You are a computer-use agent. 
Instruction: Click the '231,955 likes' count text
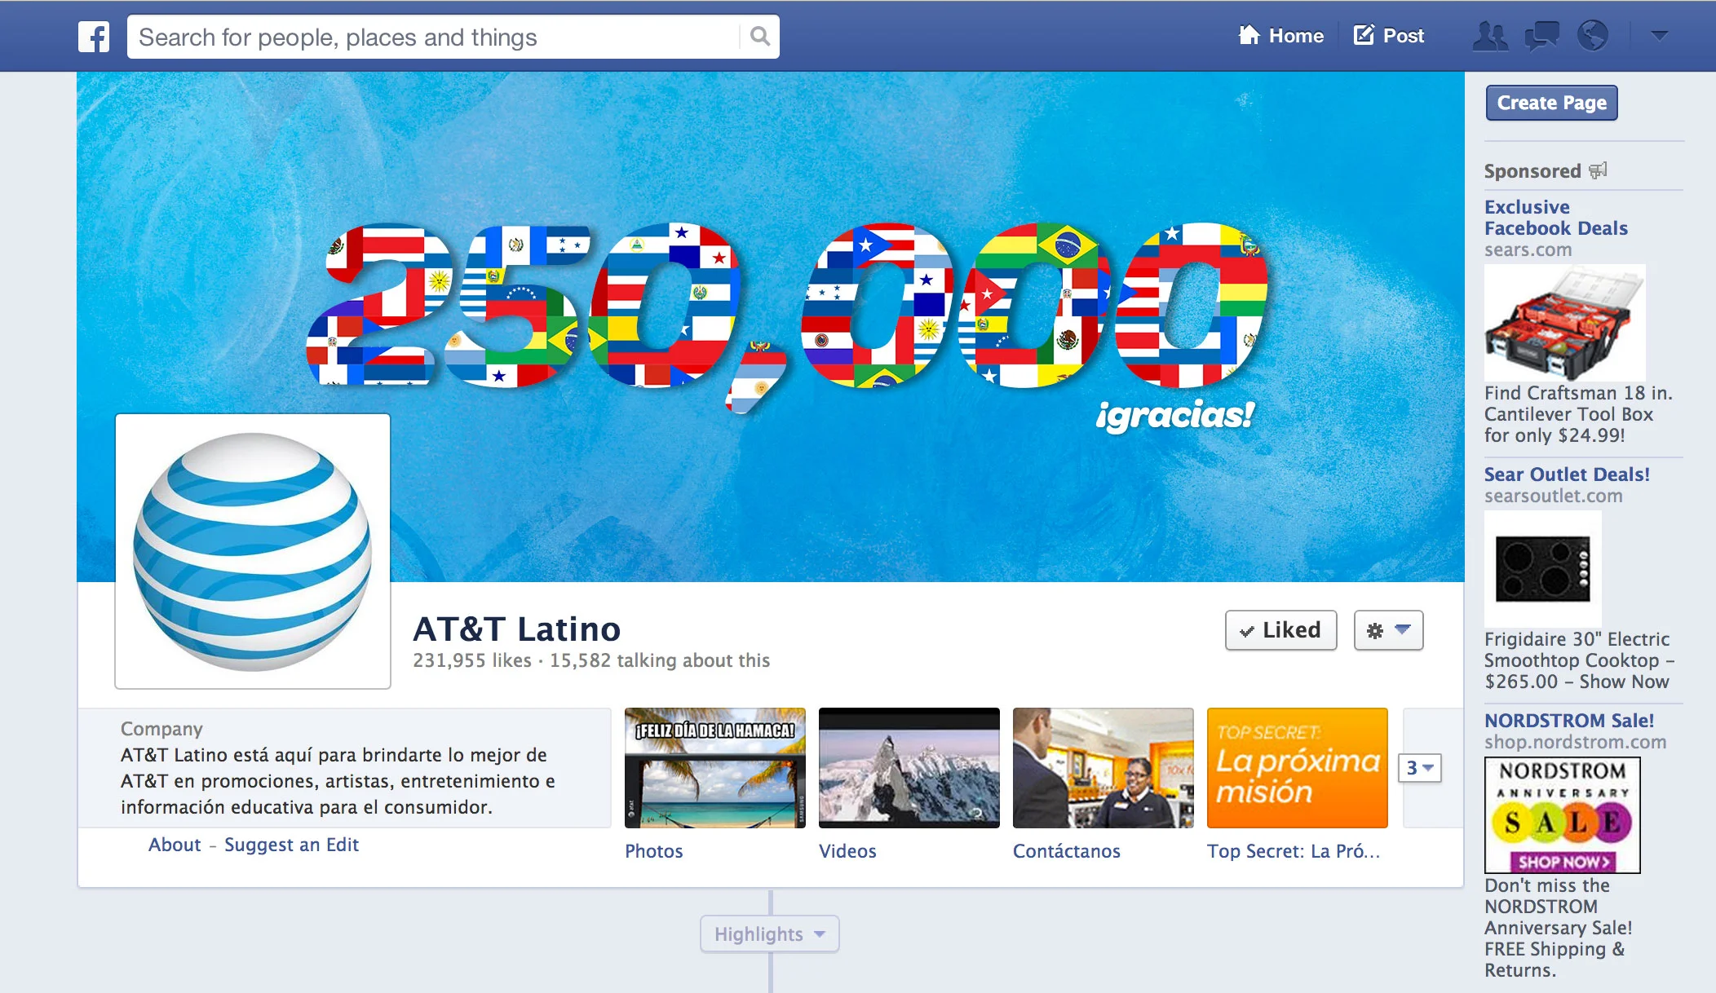coord(472,660)
